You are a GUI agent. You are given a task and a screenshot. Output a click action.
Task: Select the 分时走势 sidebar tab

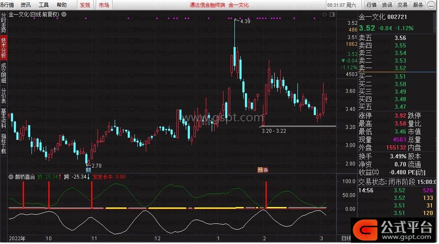point(3,23)
